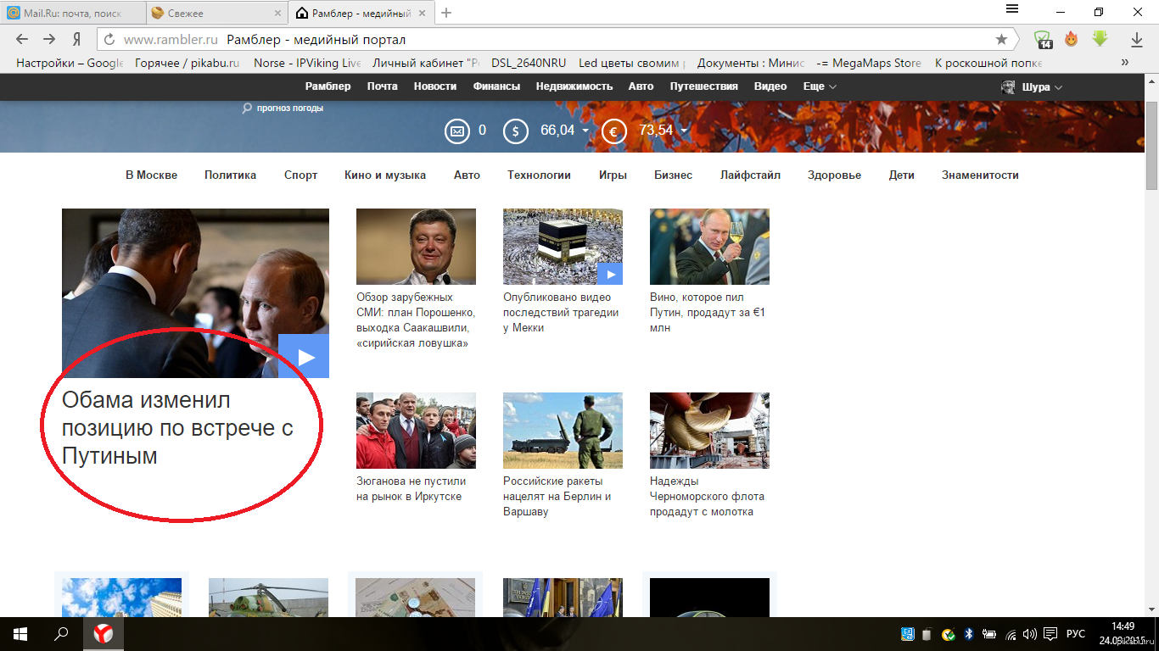Click the volume speaker icon in tray
This screenshot has width=1159, height=651.
point(1030,634)
